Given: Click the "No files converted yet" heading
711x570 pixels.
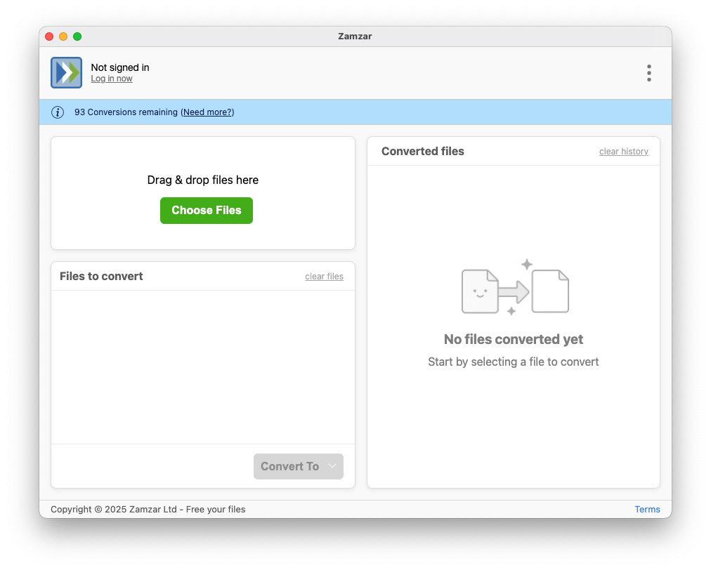Looking at the screenshot, I should (x=513, y=340).
